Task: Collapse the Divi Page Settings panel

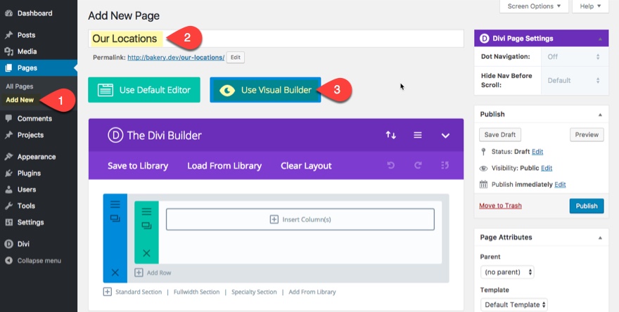Action: pyautogui.click(x=600, y=39)
